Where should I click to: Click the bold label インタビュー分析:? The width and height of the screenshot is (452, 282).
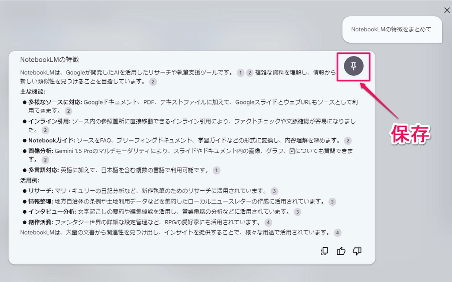(x=52, y=212)
